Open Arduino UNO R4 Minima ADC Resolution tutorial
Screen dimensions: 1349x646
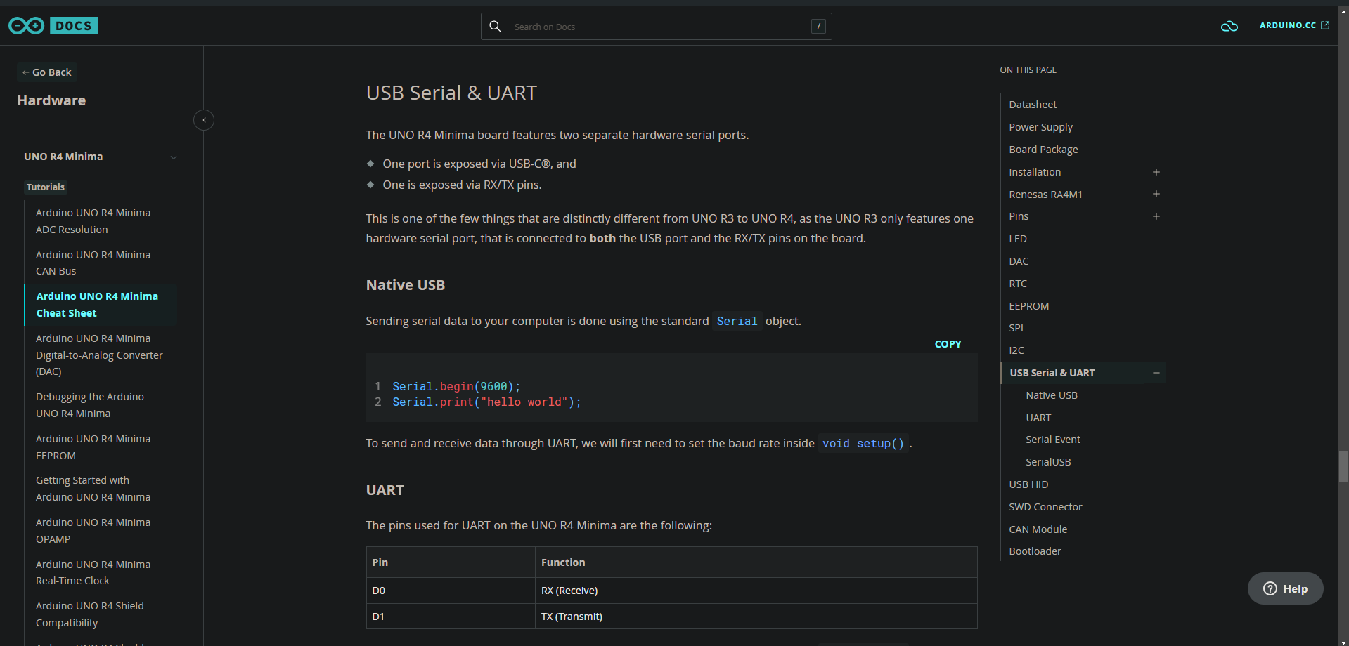click(x=93, y=221)
